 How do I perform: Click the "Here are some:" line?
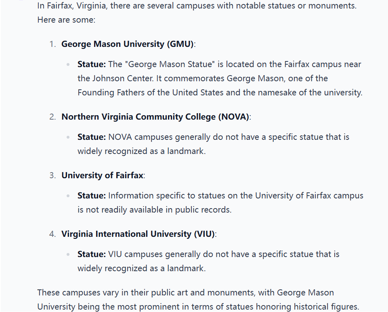pyautogui.click(x=66, y=20)
